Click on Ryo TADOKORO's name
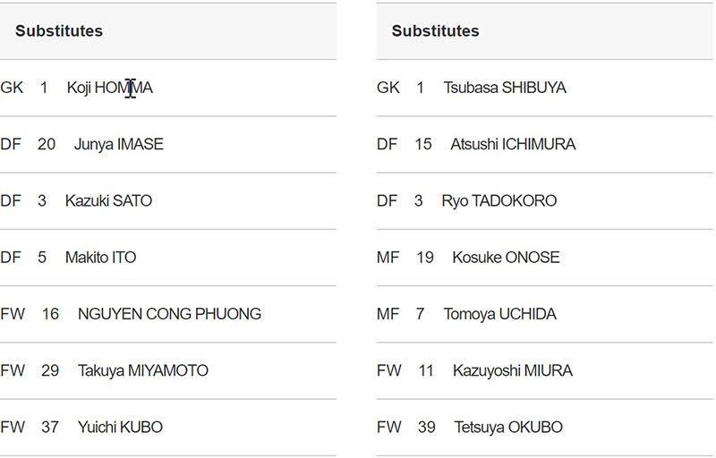This screenshot has height=458, width=716. pos(499,200)
